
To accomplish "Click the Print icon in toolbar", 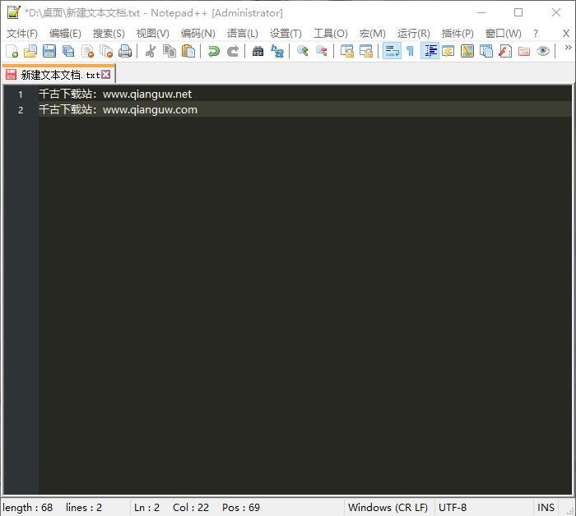I will pos(125,51).
